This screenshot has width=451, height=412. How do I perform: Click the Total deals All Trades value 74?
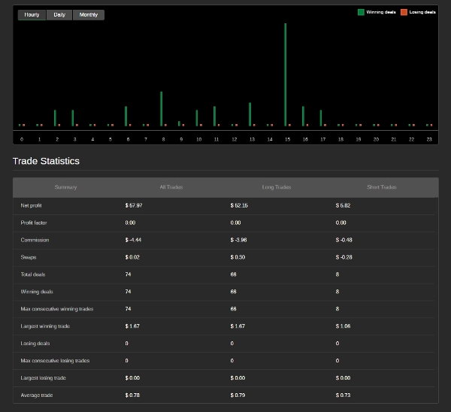128,274
